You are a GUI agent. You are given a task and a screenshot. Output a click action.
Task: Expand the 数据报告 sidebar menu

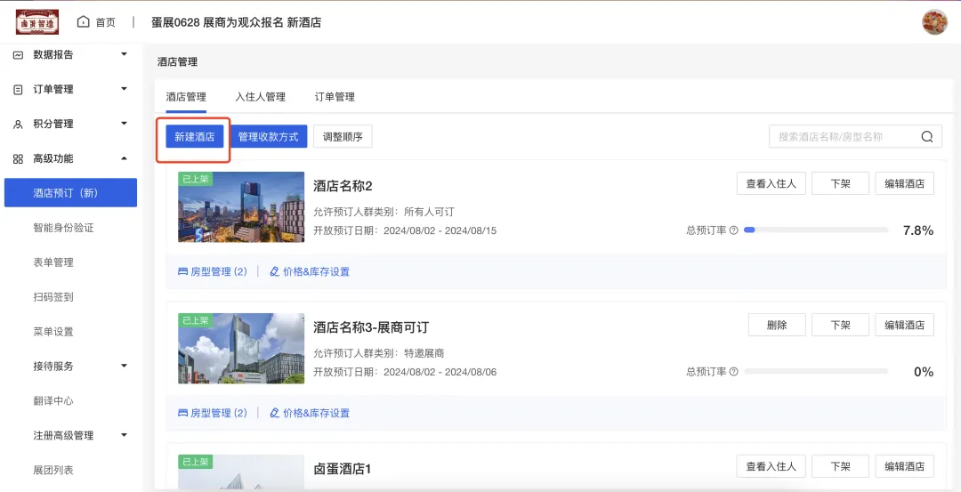[124, 54]
